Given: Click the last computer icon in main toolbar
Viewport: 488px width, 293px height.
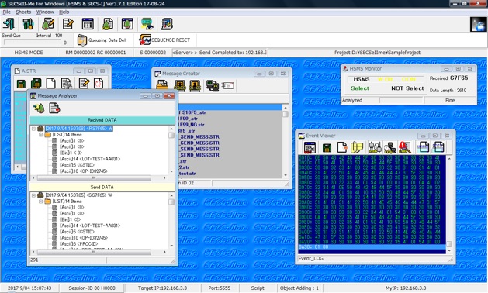Looking at the screenshot, I should click(x=167, y=24).
